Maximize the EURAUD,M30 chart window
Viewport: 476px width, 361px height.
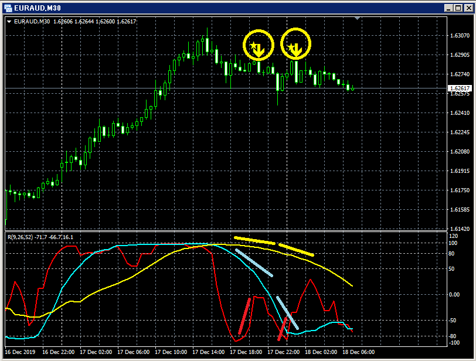[458, 8]
